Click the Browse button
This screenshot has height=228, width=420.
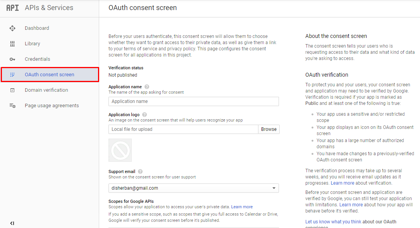pos(269,129)
